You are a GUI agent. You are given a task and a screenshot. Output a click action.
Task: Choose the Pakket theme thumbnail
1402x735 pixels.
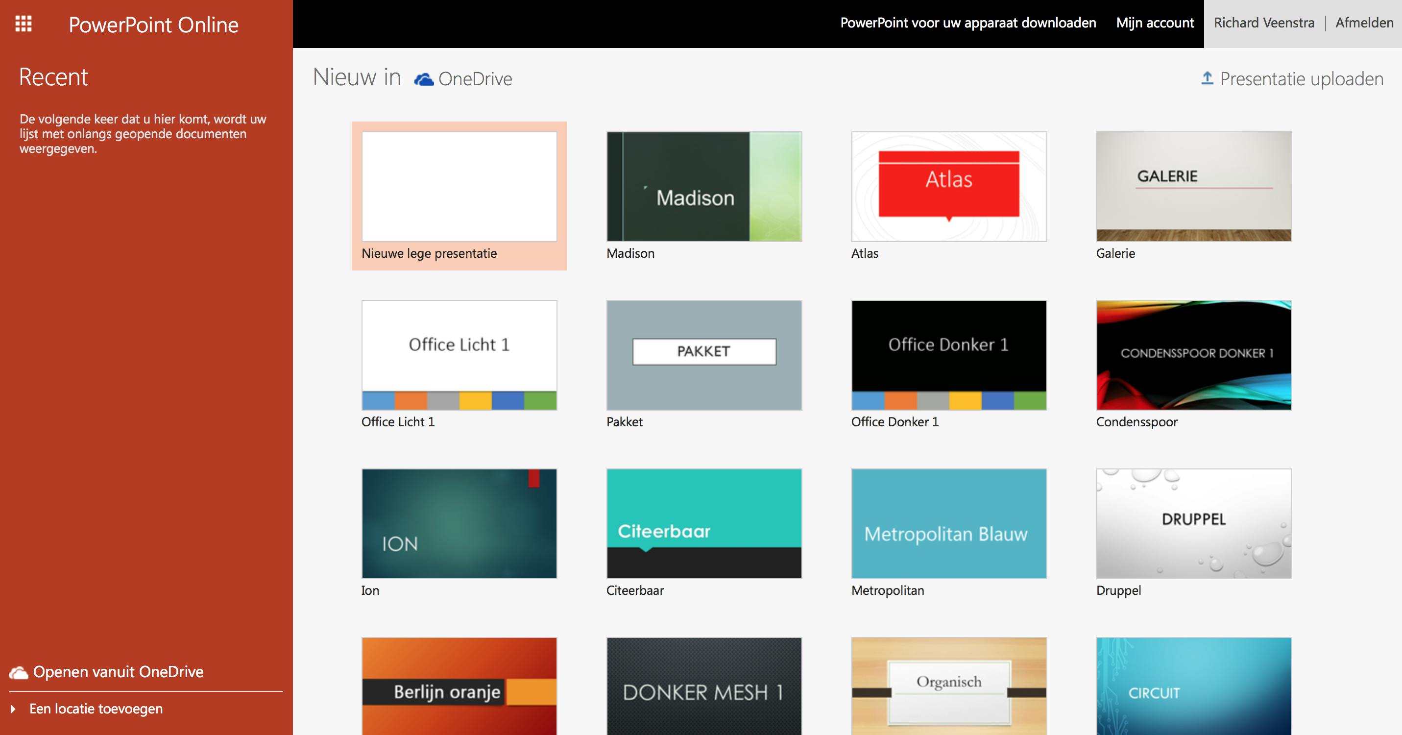(x=704, y=355)
